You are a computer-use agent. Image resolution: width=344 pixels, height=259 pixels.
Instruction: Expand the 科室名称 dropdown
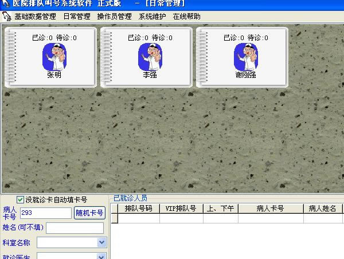tap(101, 242)
